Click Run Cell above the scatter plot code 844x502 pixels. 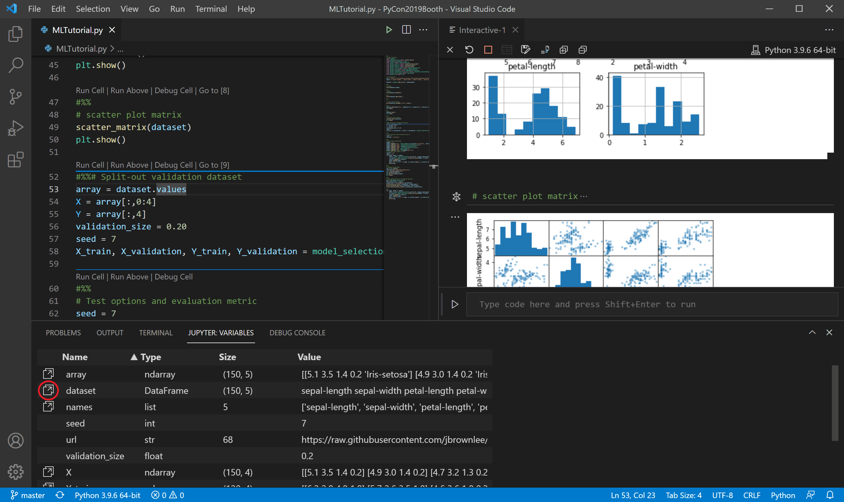(x=89, y=90)
